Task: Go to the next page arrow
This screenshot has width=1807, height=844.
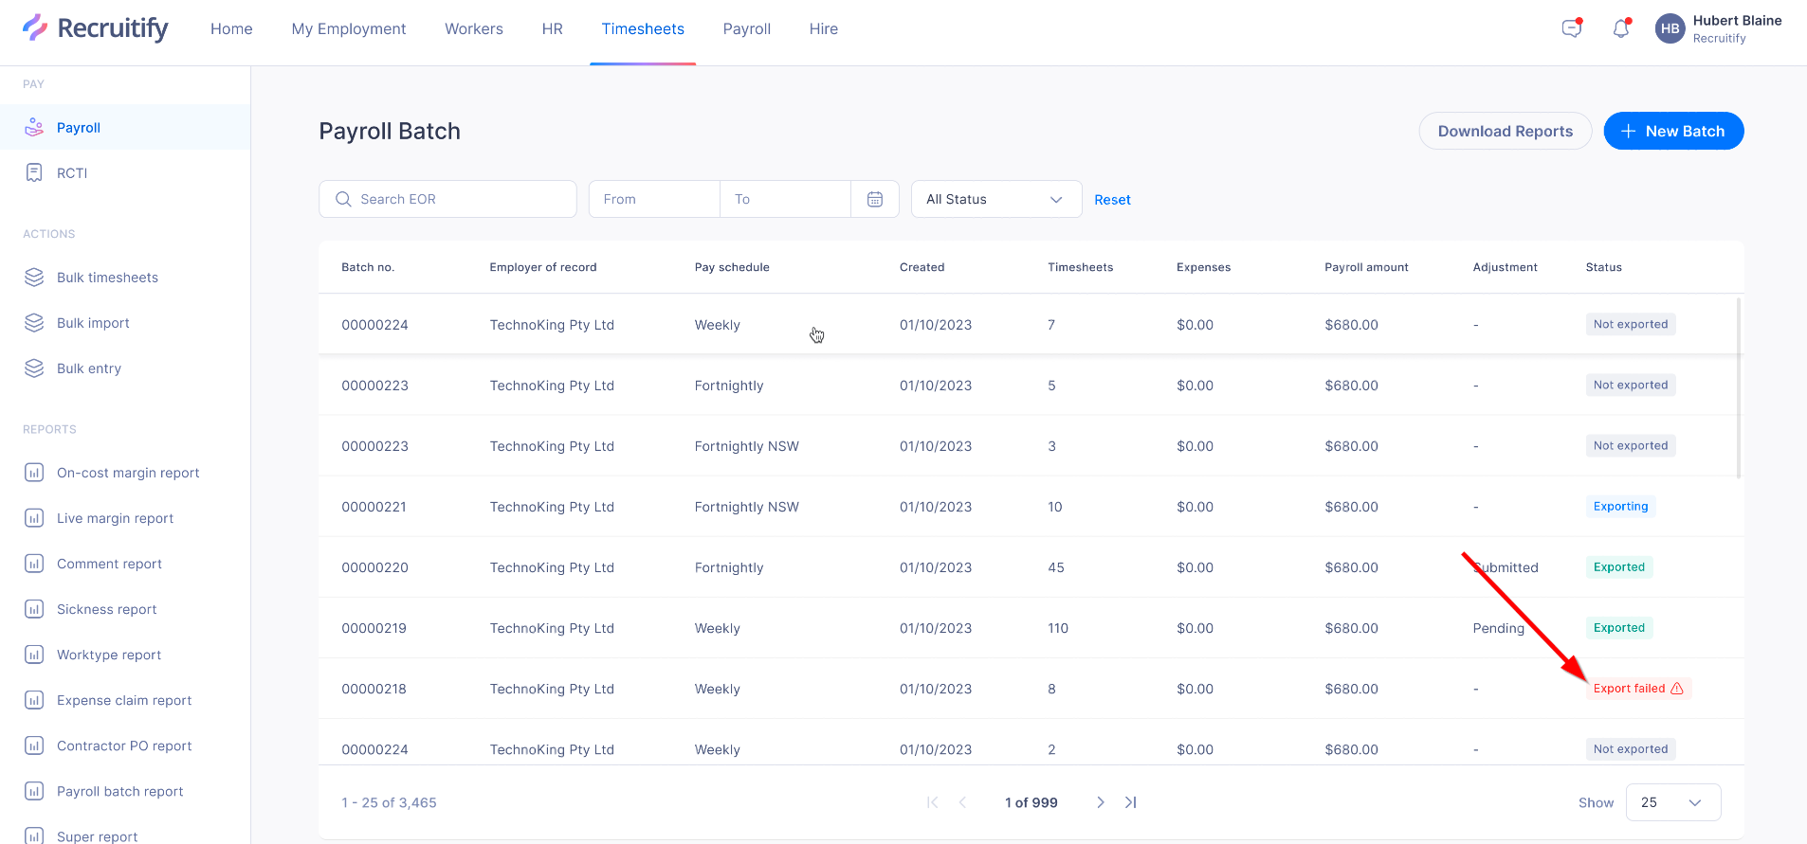Action: coord(1100,802)
